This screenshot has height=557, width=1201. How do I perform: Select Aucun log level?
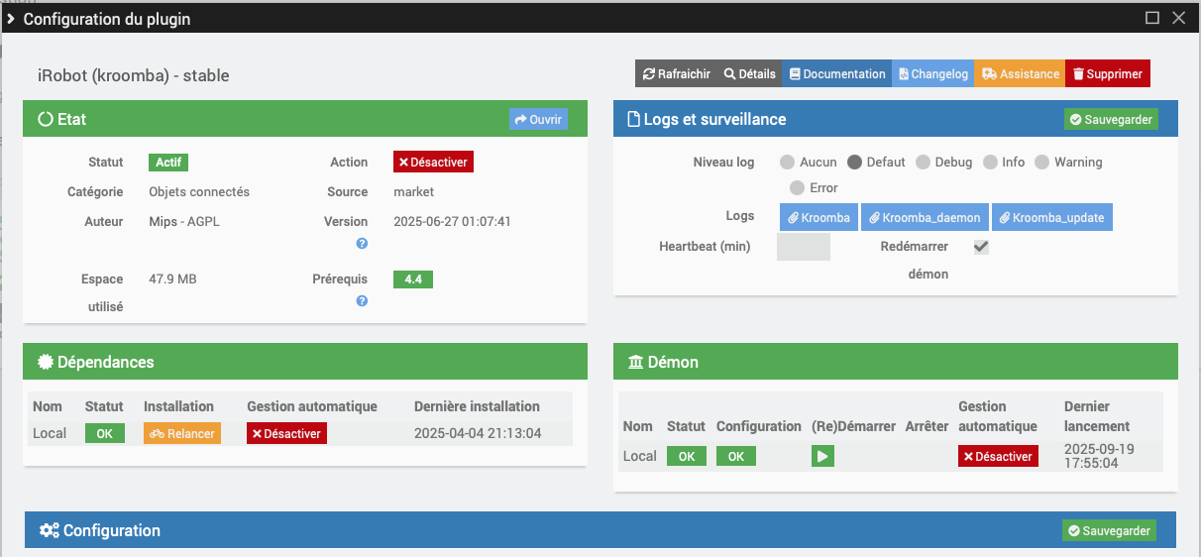[x=787, y=162]
